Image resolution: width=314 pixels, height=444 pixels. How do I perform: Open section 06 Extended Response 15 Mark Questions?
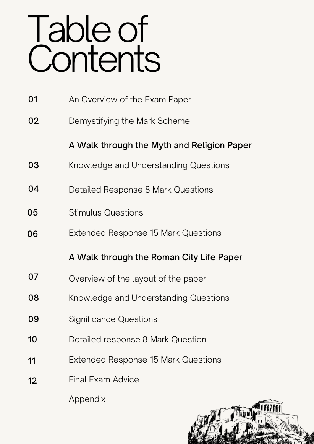(145, 233)
